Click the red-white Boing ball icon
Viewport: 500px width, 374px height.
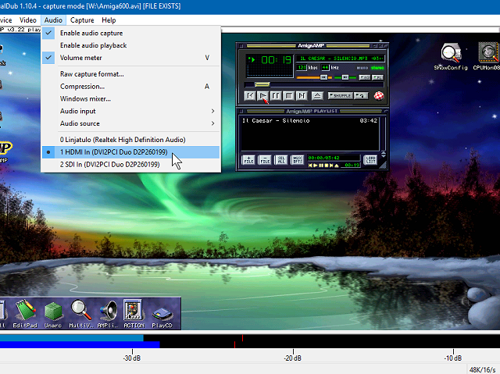tap(379, 95)
